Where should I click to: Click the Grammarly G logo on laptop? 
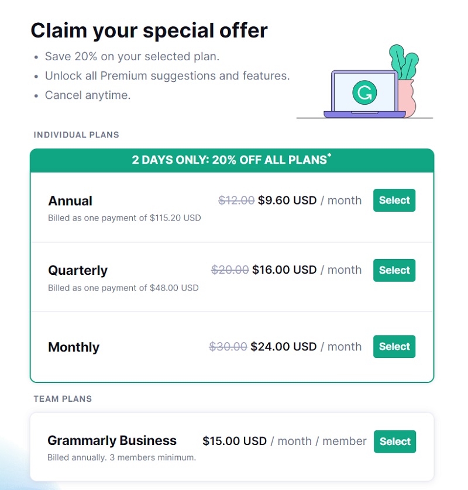tap(364, 92)
